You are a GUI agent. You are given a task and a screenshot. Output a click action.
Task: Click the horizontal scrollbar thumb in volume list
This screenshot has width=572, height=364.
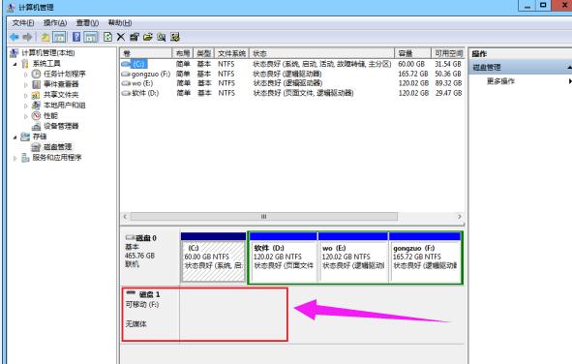[264, 217]
